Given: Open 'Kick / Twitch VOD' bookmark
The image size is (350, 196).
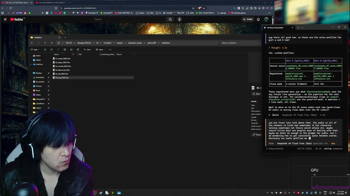Looking at the screenshot, I should click(x=205, y=13).
